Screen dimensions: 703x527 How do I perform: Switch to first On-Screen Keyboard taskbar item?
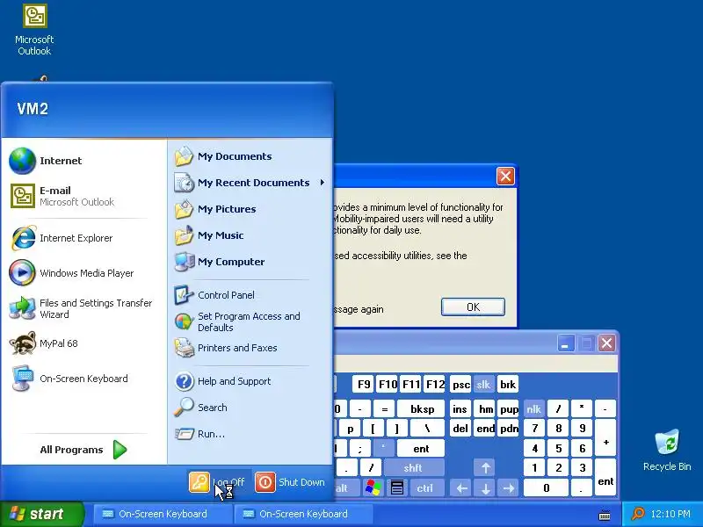point(162,514)
